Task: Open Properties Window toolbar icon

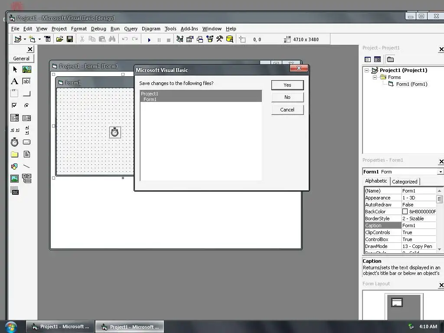Action: 190,39
